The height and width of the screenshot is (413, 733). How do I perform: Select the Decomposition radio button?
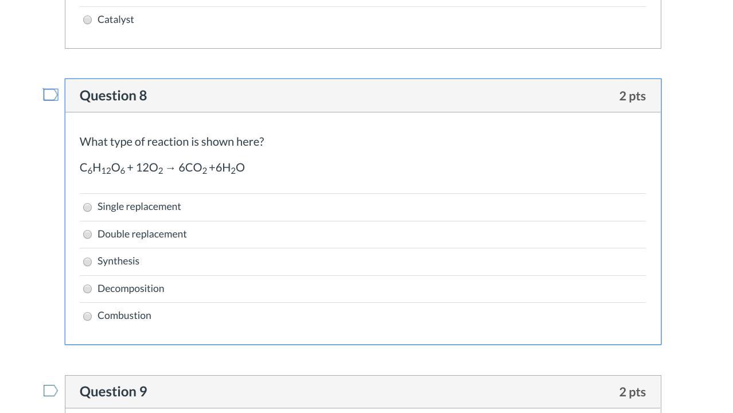coord(87,289)
